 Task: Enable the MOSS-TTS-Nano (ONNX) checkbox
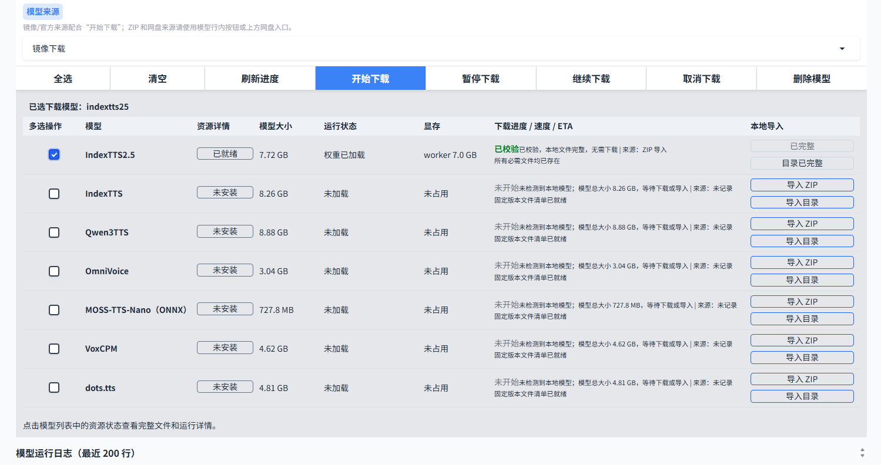click(x=54, y=309)
